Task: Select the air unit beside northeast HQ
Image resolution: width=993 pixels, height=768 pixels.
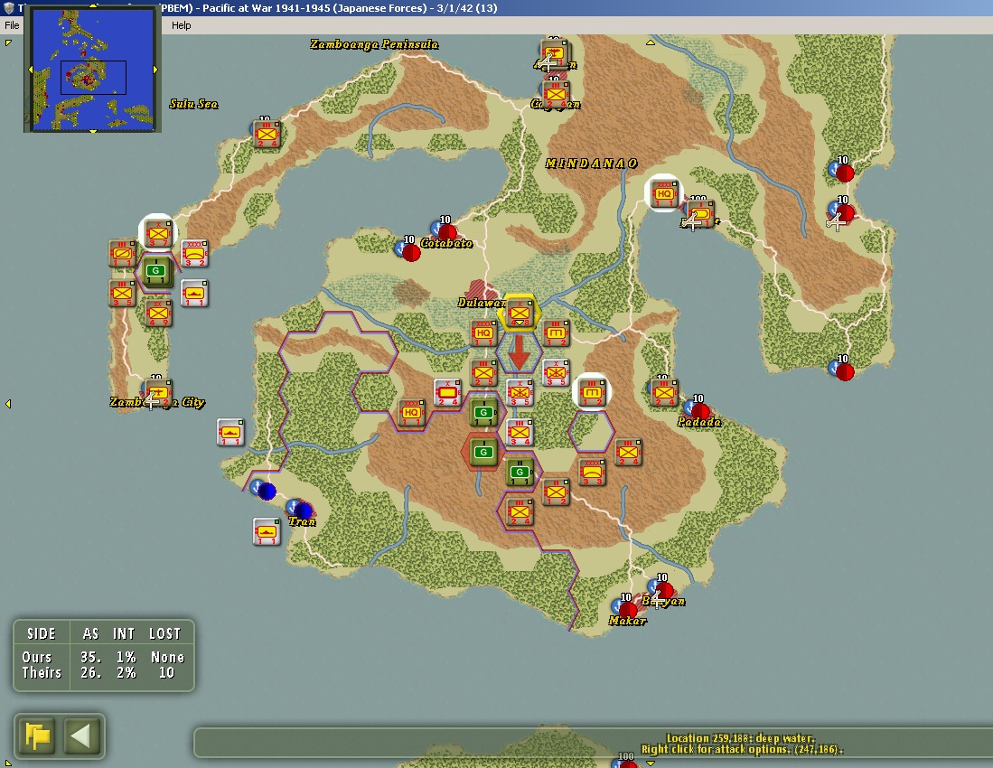Action: (699, 215)
